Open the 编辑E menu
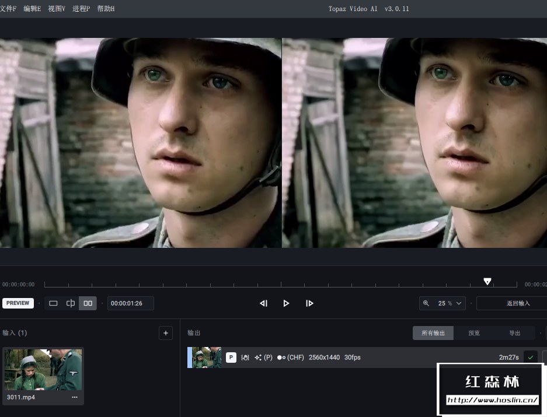 pos(32,9)
